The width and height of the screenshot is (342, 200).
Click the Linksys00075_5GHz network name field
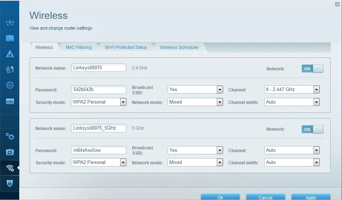98,128
